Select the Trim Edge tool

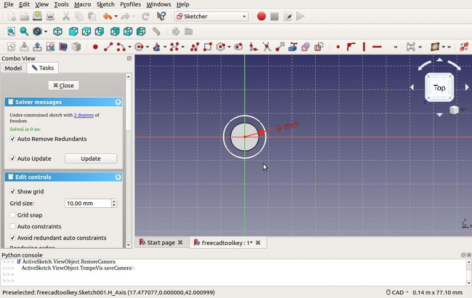267,47
